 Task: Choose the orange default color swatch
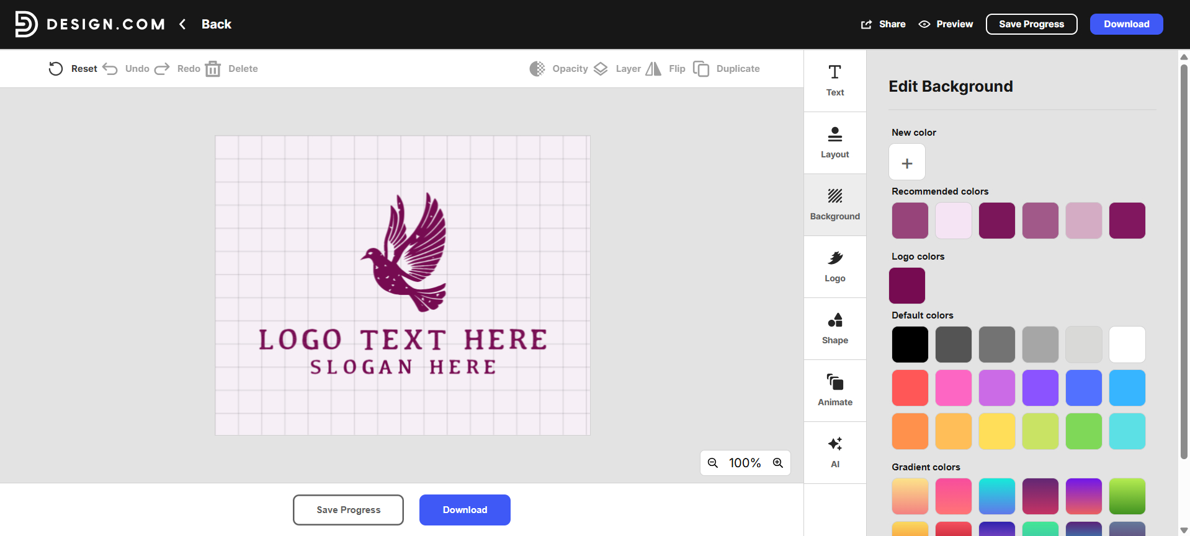click(910, 431)
